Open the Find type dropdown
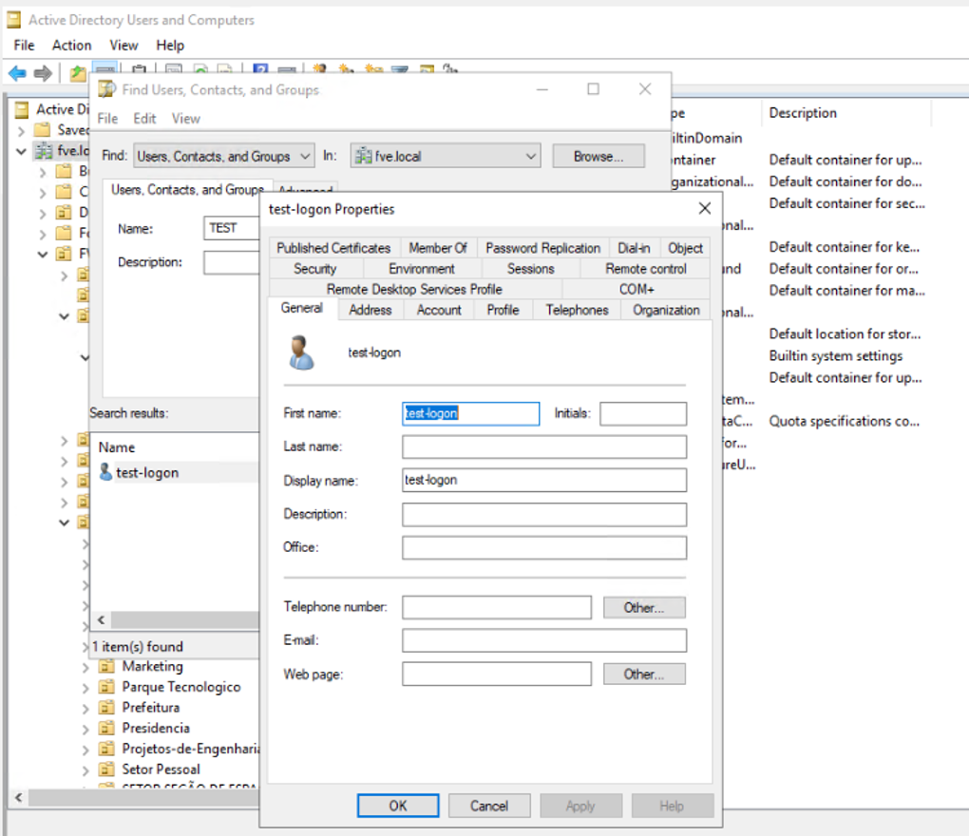The image size is (969, 836). click(x=223, y=157)
